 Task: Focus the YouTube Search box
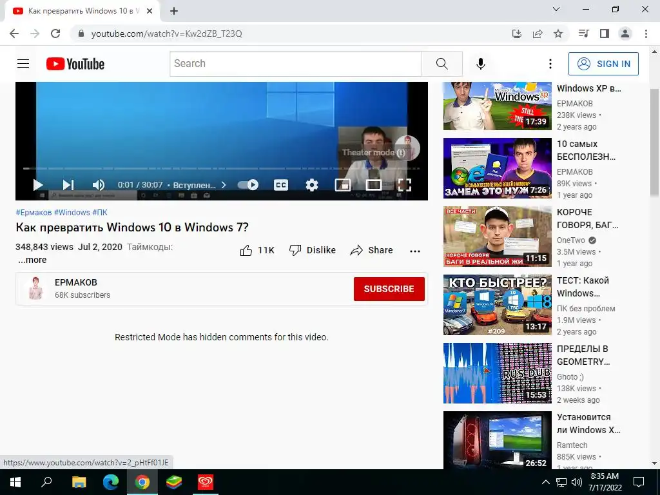(295, 64)
